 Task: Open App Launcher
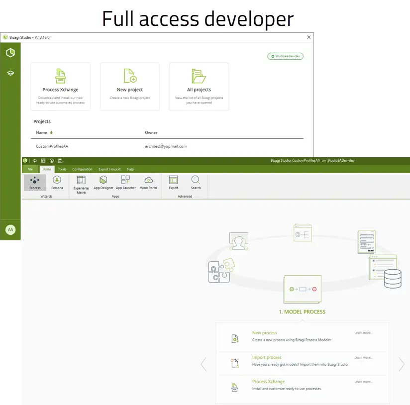126,183
